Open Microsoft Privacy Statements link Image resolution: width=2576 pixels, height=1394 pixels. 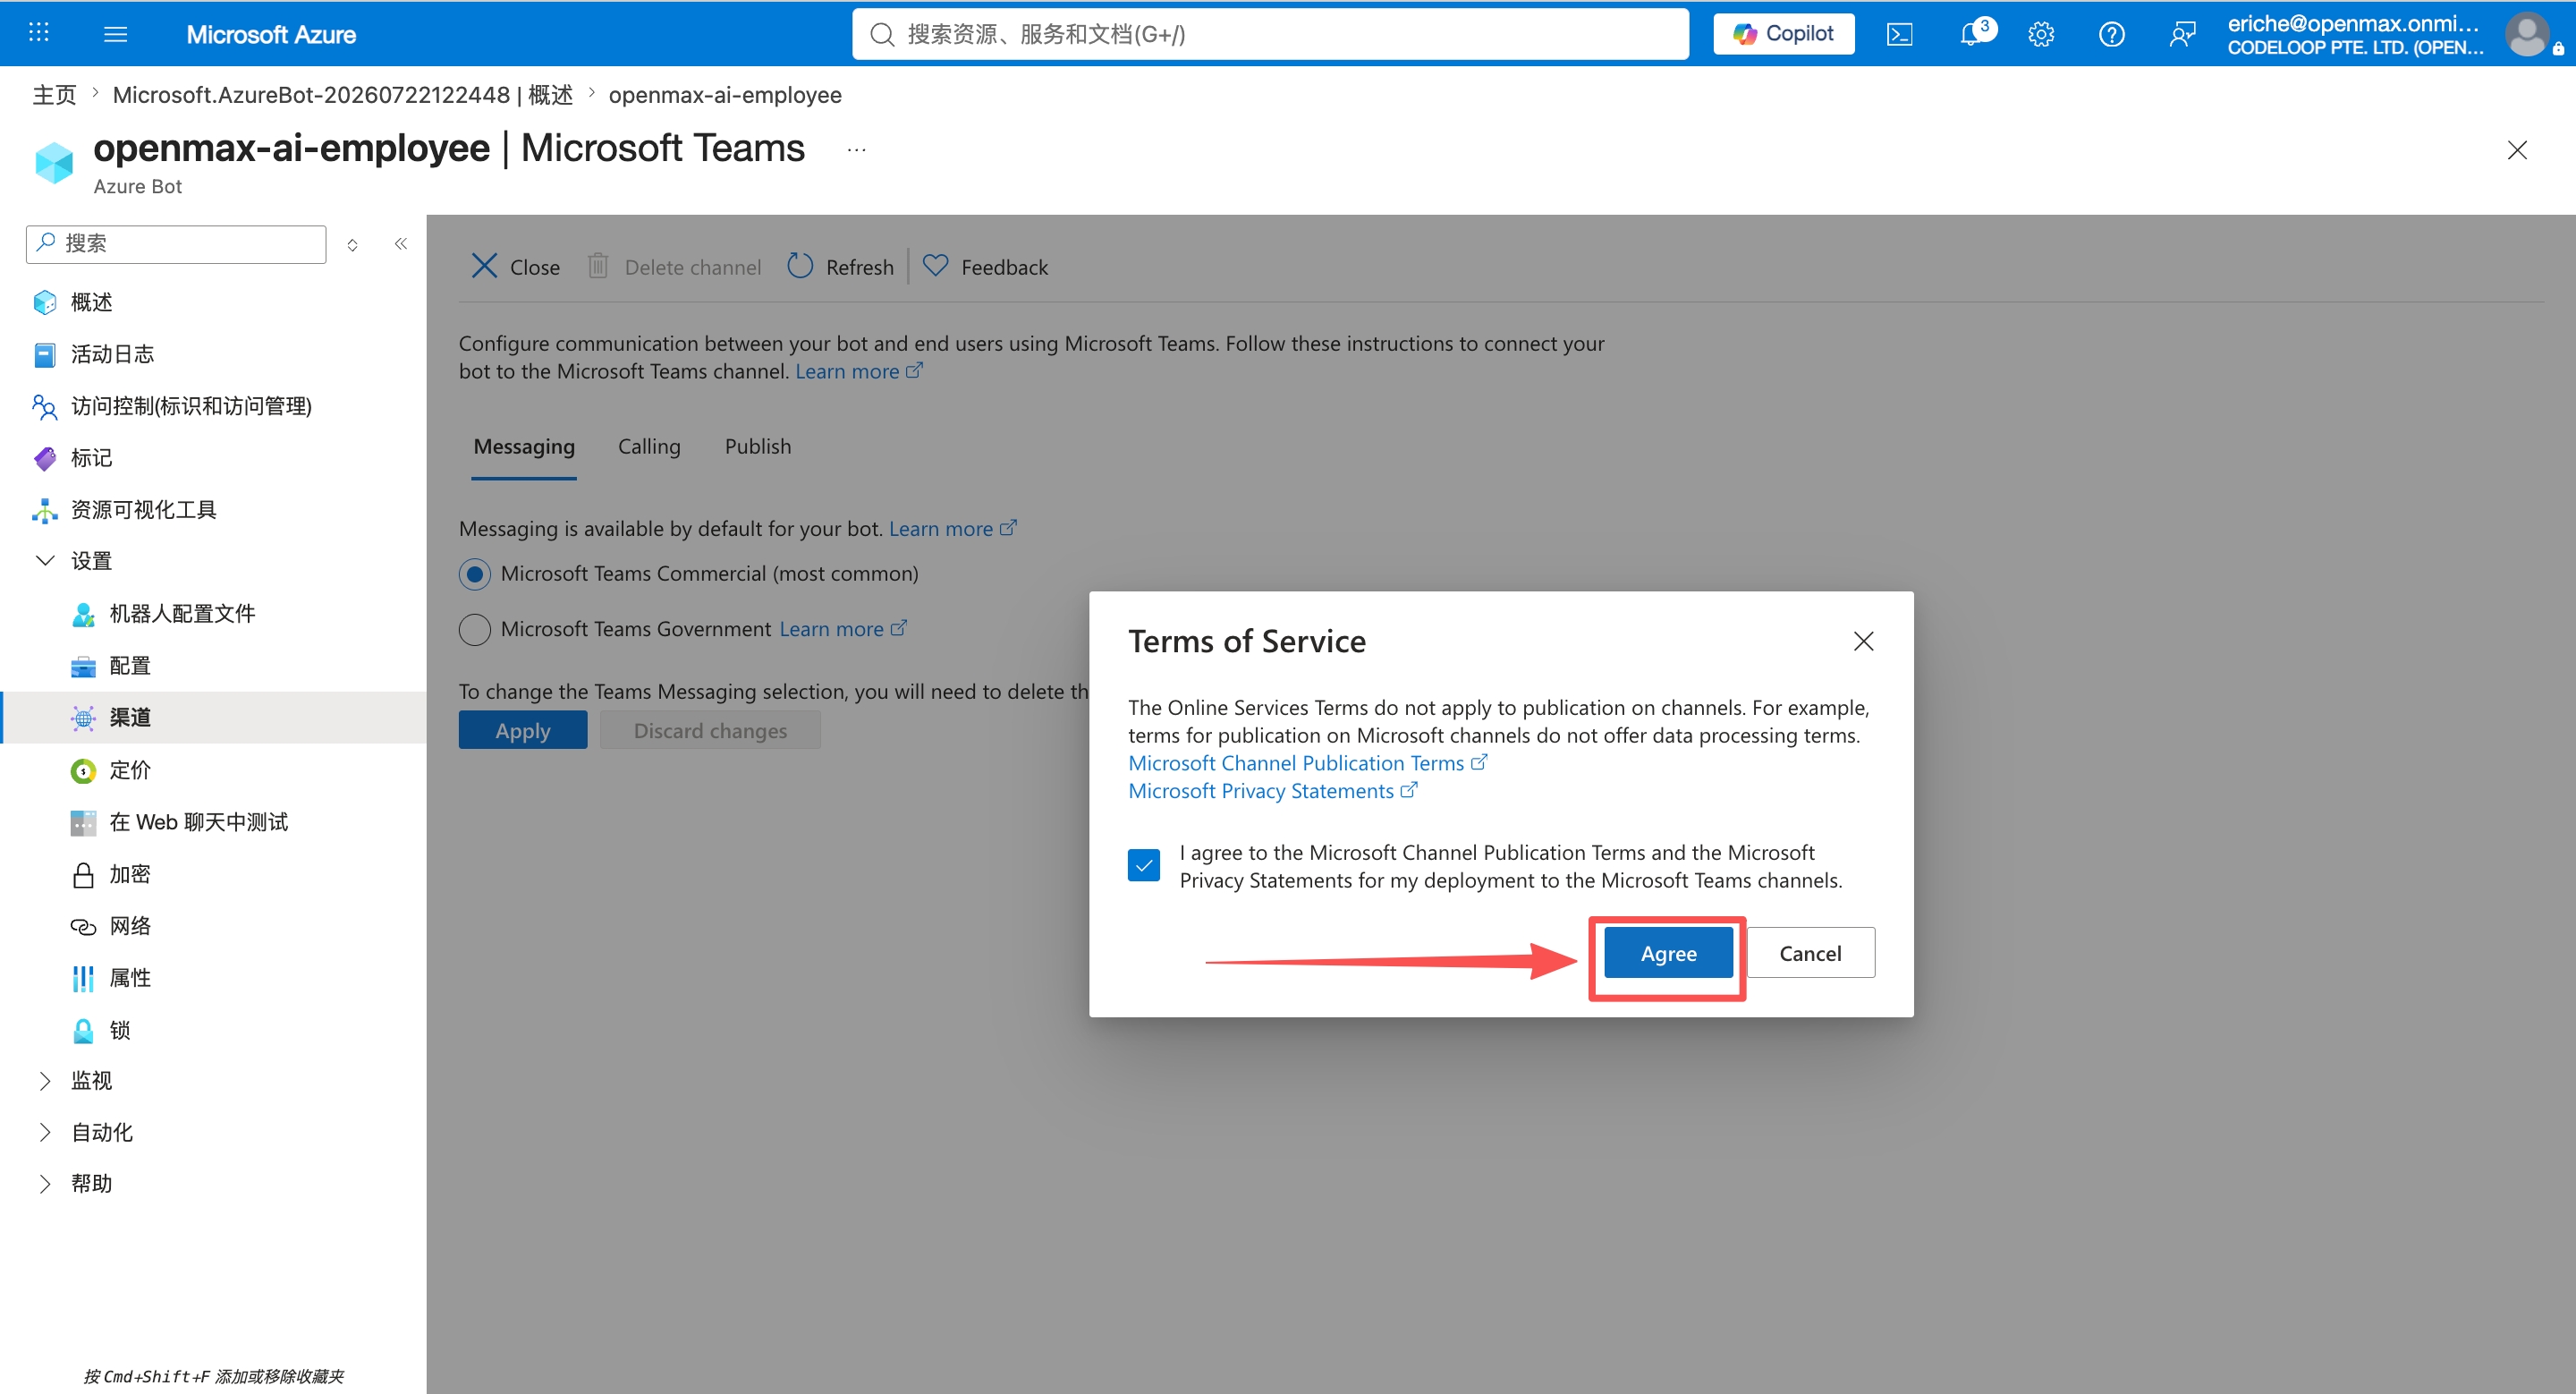pos(1272,791)
